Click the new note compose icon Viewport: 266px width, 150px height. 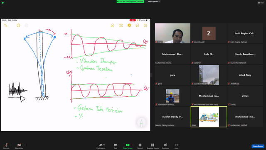pos(145,25)
